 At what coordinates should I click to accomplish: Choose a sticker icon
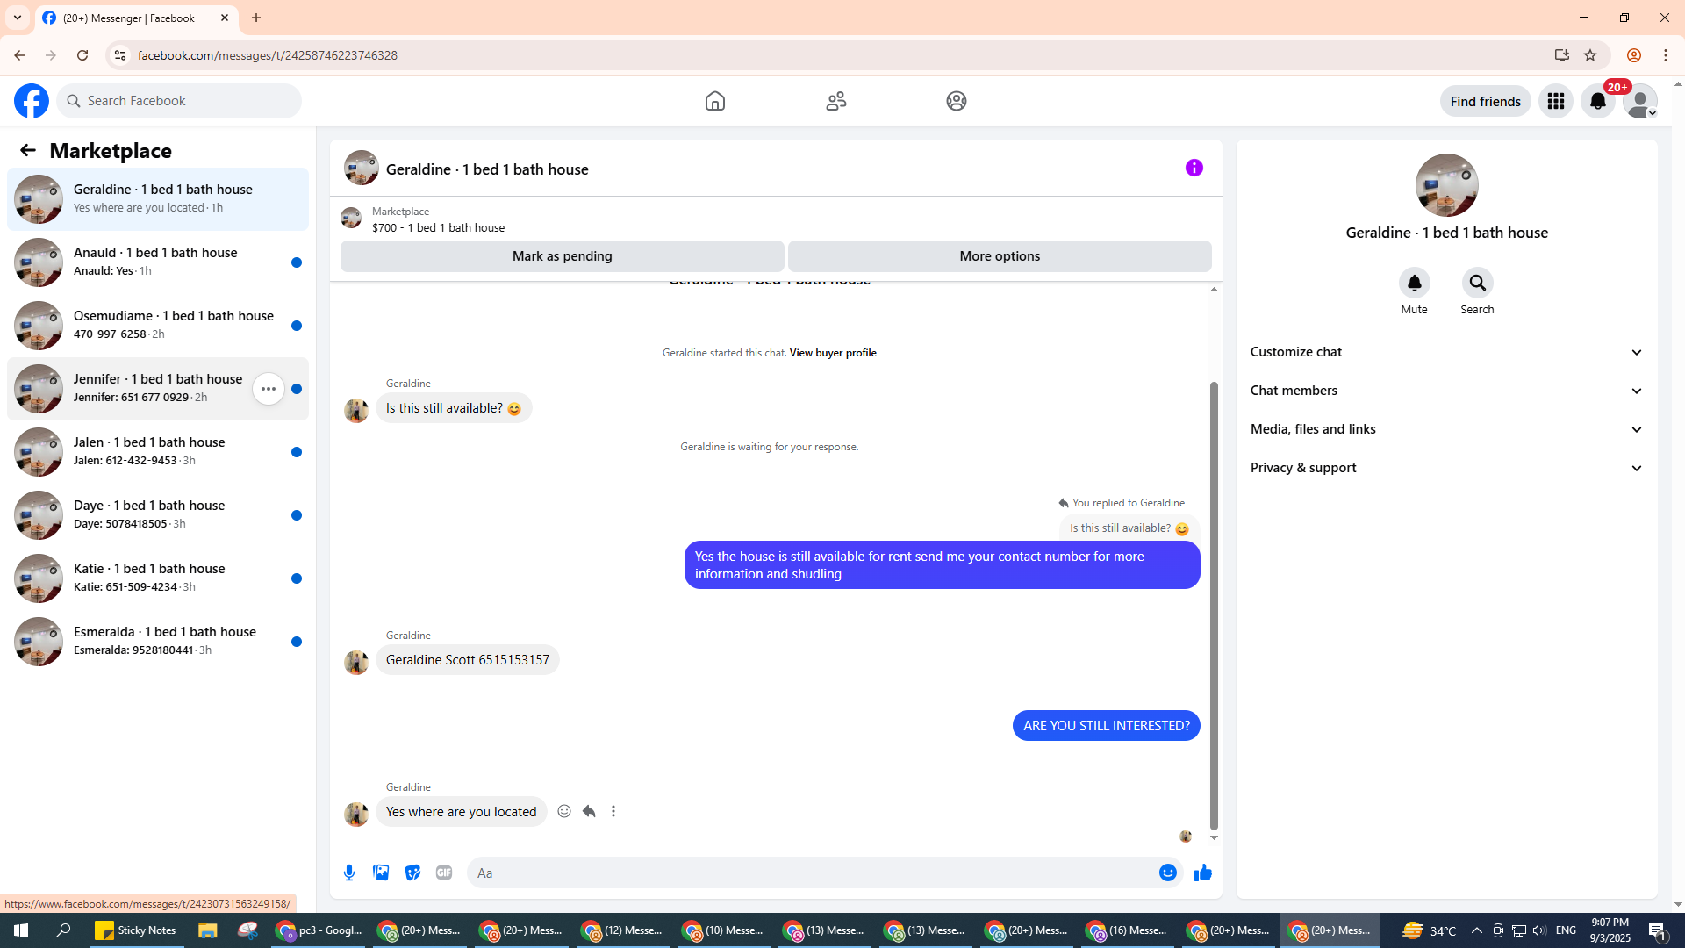coord(412,873)
